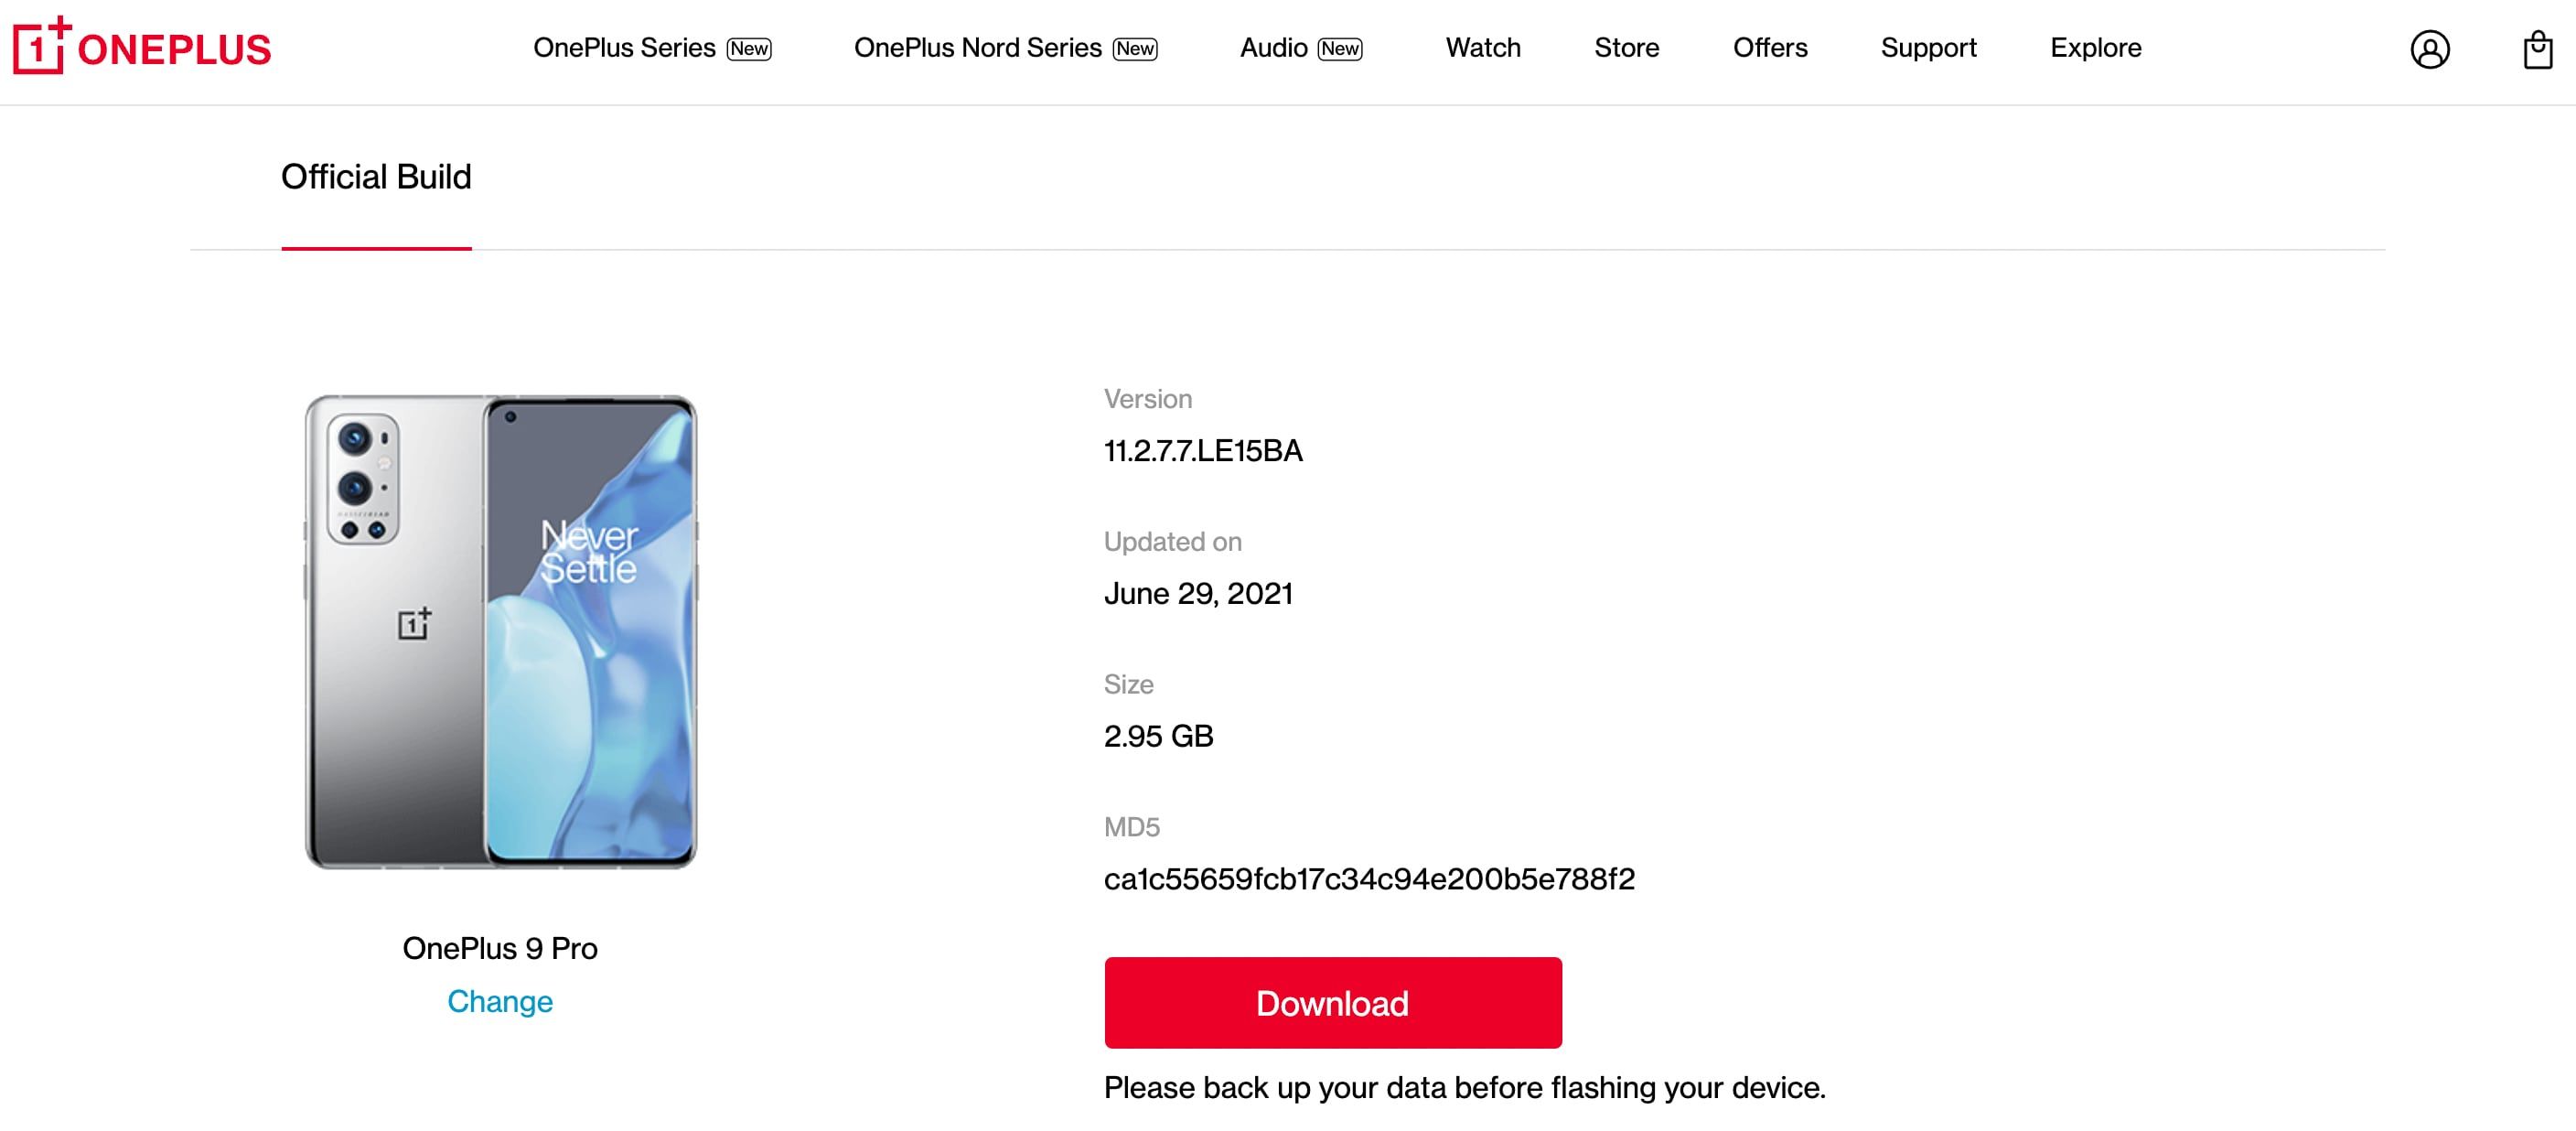The width and height of the screenshot is (2576, 1131).
Task: Switch to the Official Build tab
Action: (376, 177)
